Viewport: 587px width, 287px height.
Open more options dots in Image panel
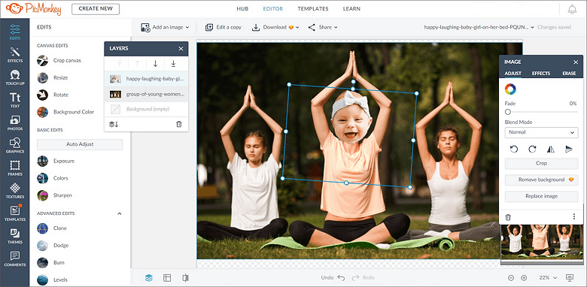pyautogui.click(x=574, y=216)
